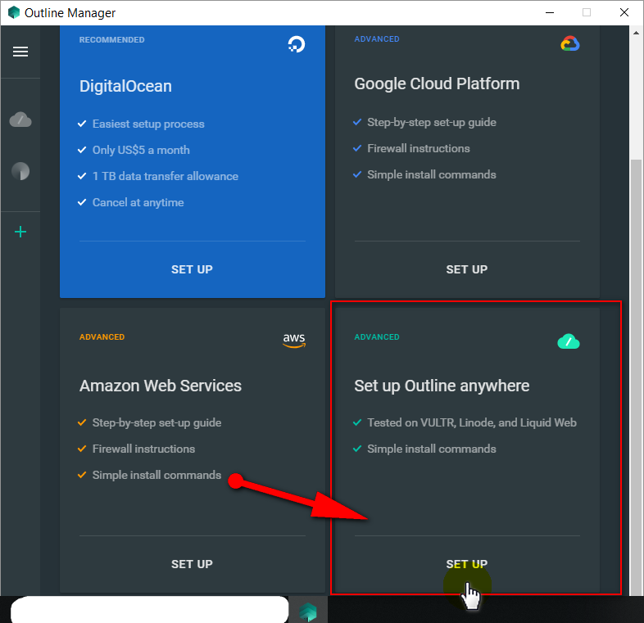644x623 pixels.
Task: Click the green Outline cloud logo
Action: coord(569,341)
